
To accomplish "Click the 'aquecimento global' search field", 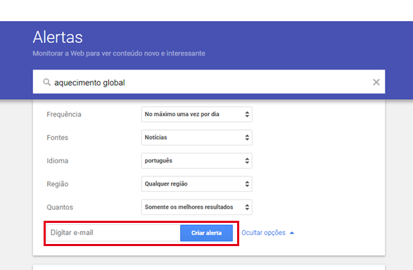I will tap(209, 82).
